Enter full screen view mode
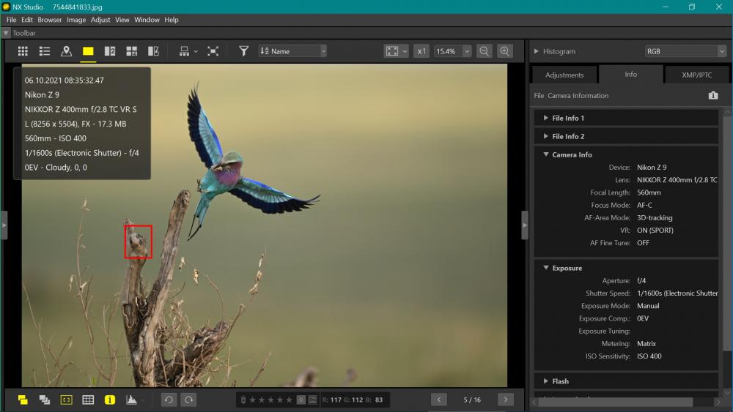This screenshot has height=412, width=733. pyautogui.click(x=213, y=51)
